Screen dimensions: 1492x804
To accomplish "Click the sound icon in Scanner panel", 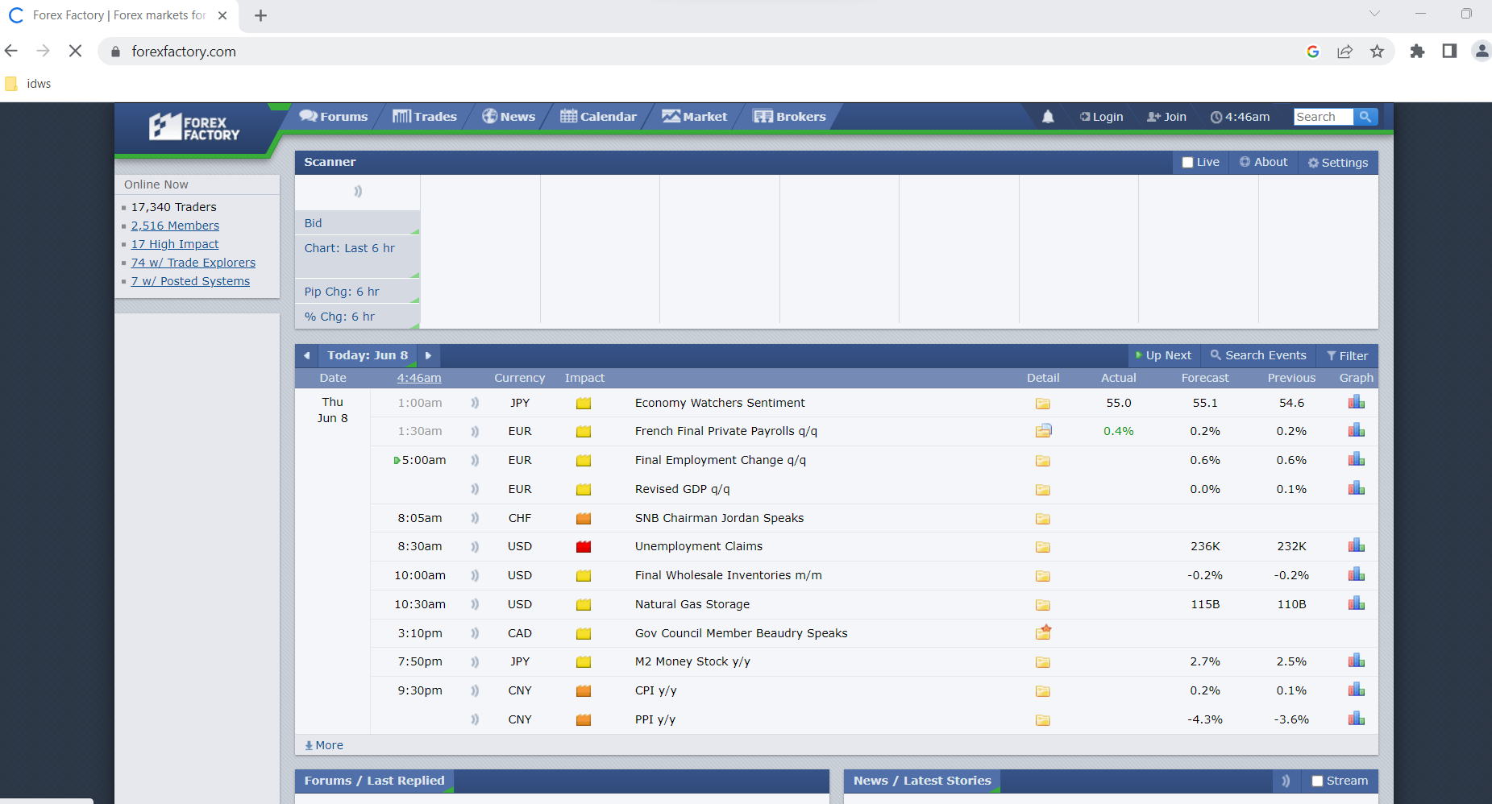I will (x=358, y=191).
